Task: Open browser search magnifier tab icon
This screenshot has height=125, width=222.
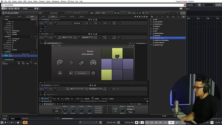Action: (x=157, y=17)
